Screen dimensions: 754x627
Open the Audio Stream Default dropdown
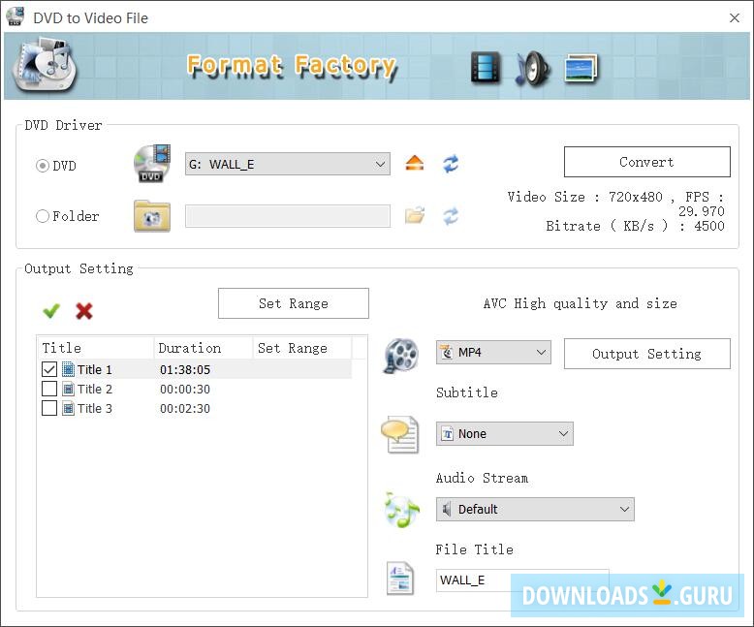point(535,509)
